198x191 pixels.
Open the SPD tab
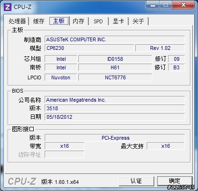pos(98,21)
